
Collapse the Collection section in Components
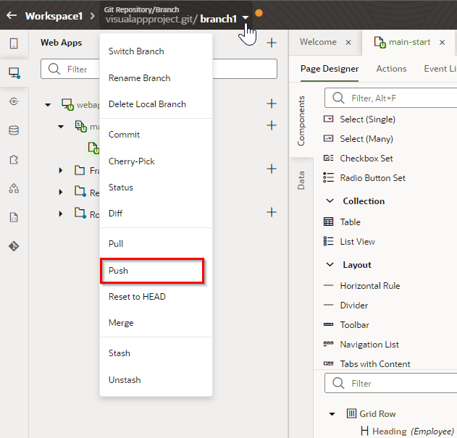click(330, 201)
